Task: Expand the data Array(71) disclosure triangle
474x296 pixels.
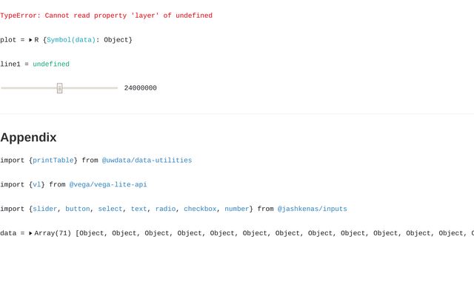Action: point(31,233)
